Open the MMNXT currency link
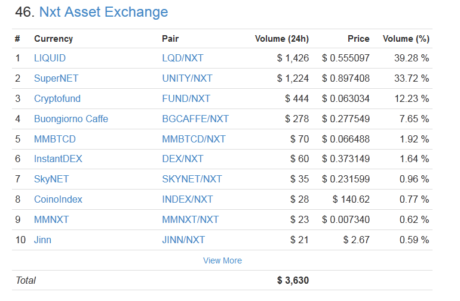460x301 pixels. (51, 219)
